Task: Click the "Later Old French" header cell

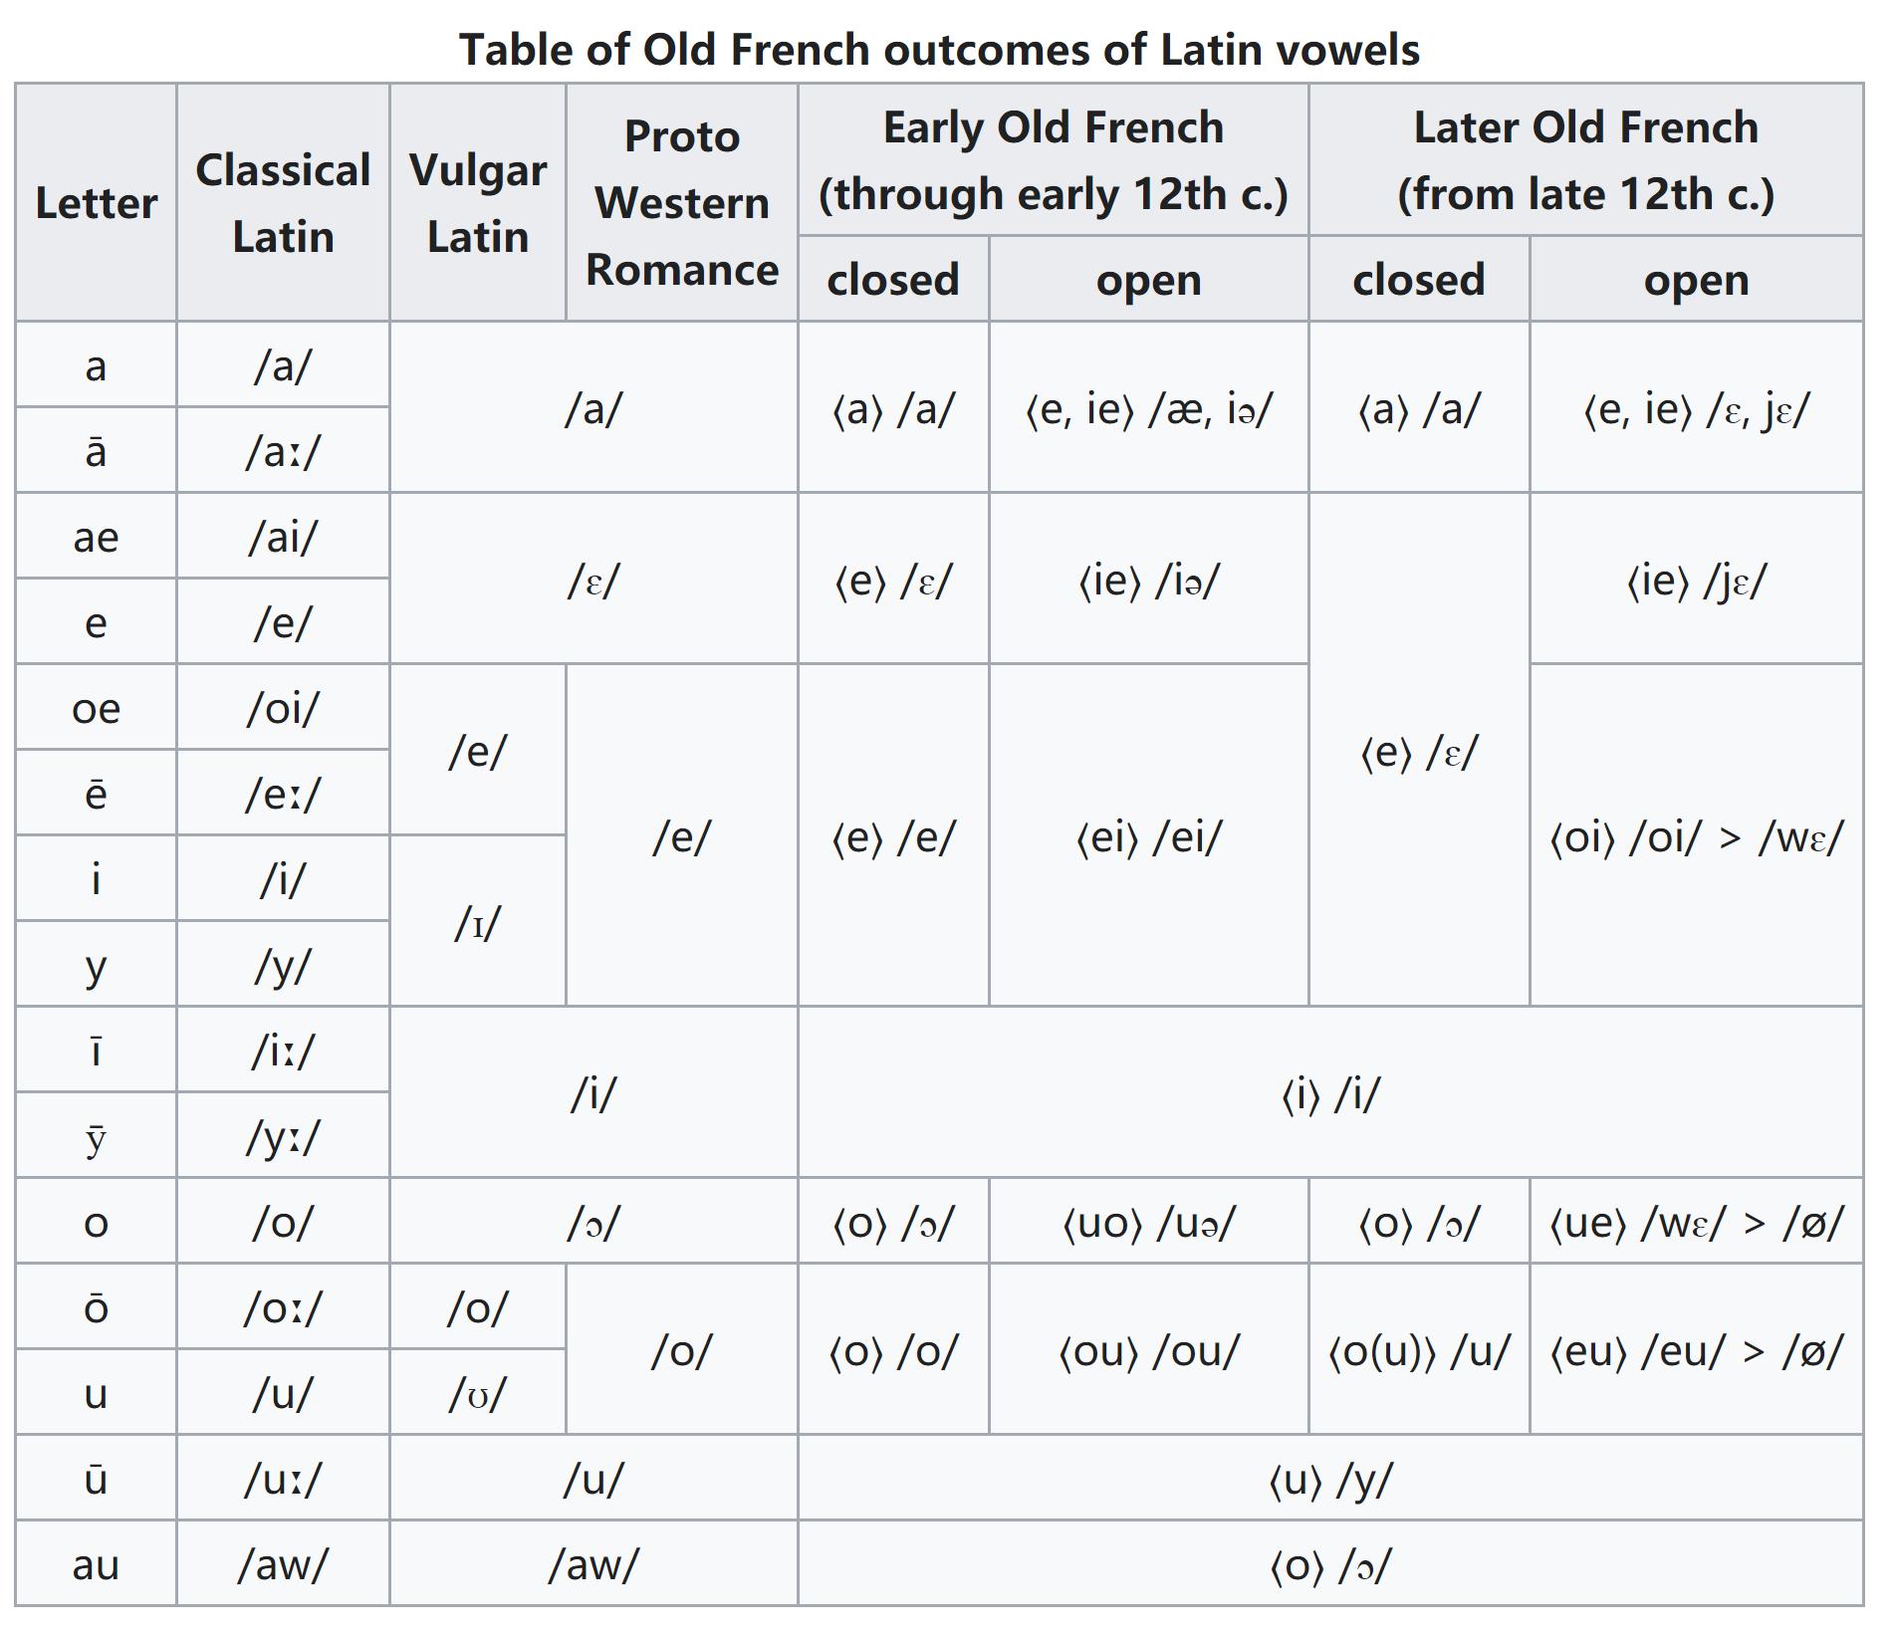Action: 1585,160
